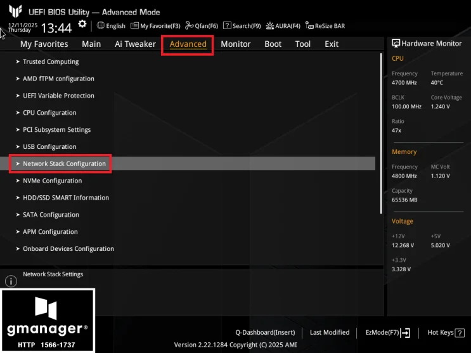Click Last Modified
This screenshot has height=353, width=471.
330,332
